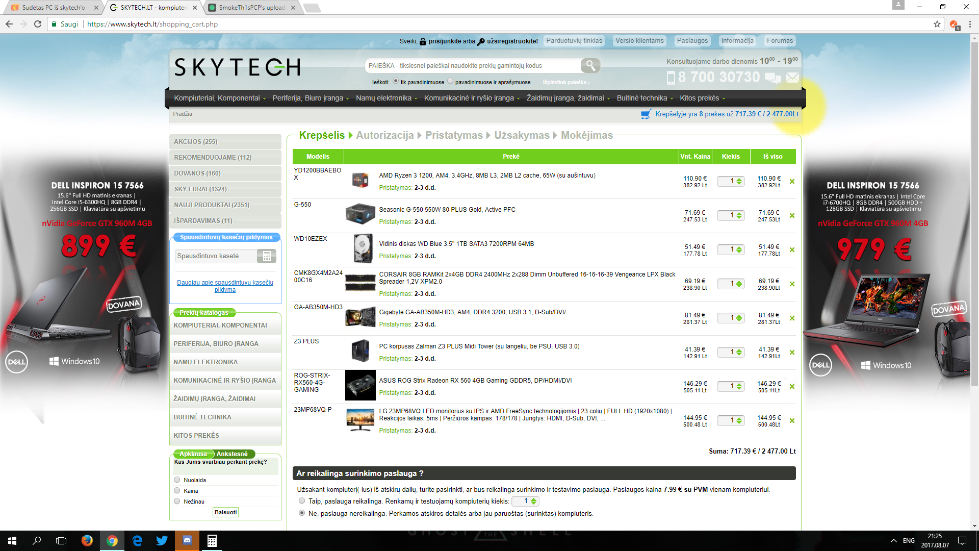Open Microsoft Edge from the taskbar
The height and width of the screenshot is (551, 979).
click(x=137, y=541)
